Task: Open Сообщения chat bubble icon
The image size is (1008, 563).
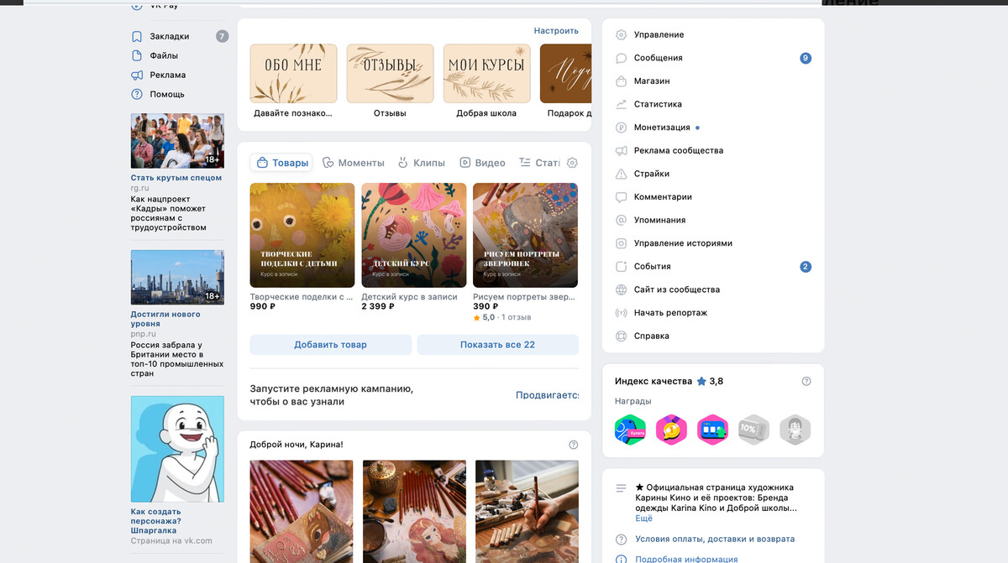Action: pos(622,59)
